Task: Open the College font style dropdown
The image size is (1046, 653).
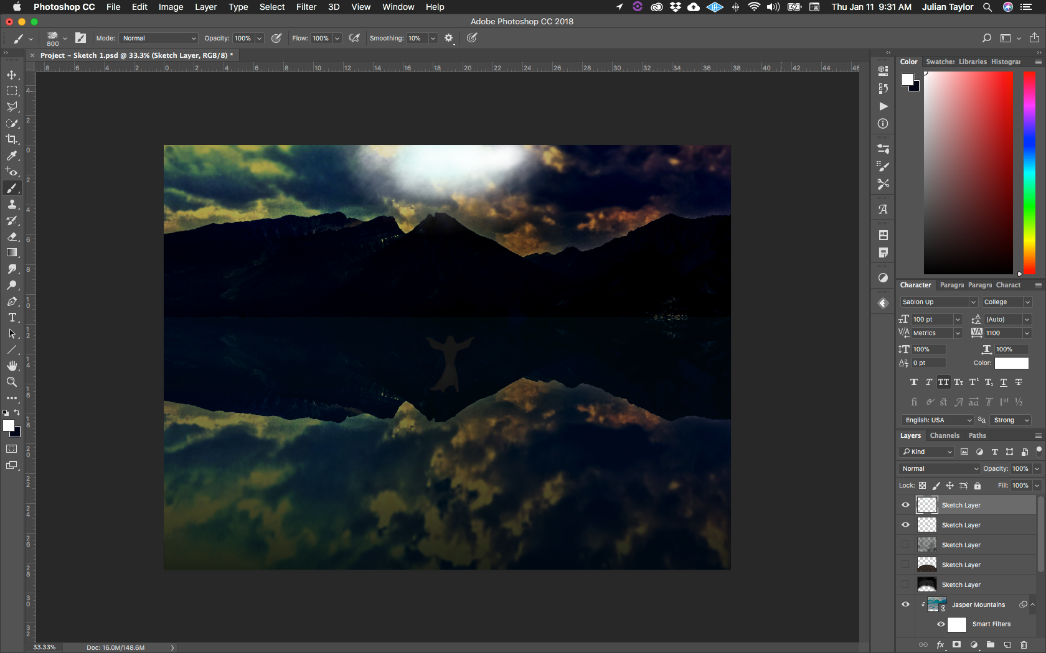Action: (x=1007, y=302)
